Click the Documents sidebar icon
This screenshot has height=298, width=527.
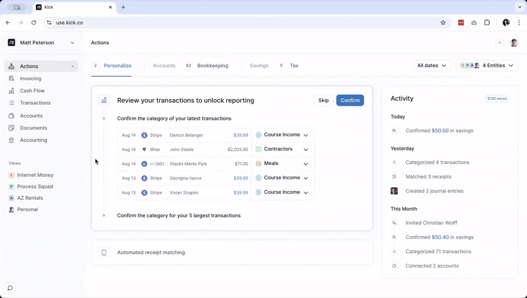11,128
